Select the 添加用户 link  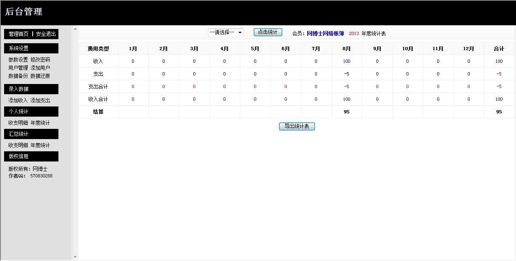[40, 68]
